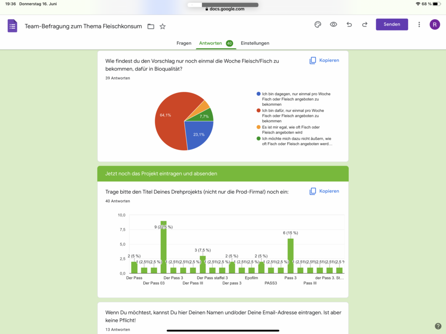This screenshot has width=446, height=334.
Task: Undo the last change
Action: point(349,24)
